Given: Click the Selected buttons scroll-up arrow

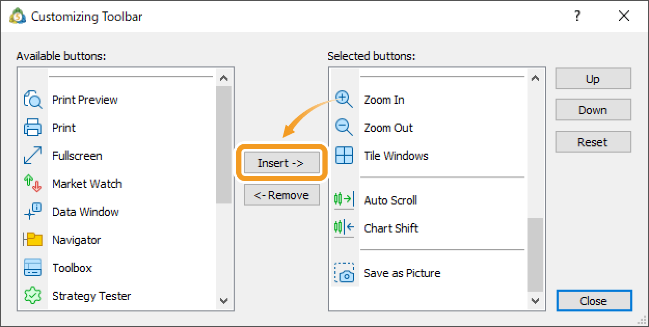Looking at the screenshot, I should point(535,78).
